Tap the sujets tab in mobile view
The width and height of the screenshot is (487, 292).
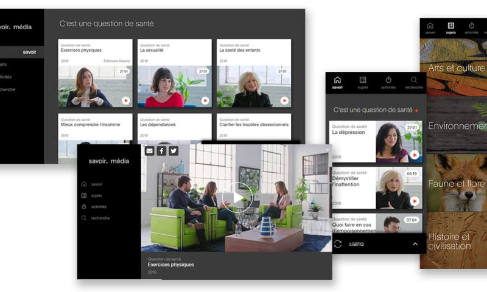363,83
